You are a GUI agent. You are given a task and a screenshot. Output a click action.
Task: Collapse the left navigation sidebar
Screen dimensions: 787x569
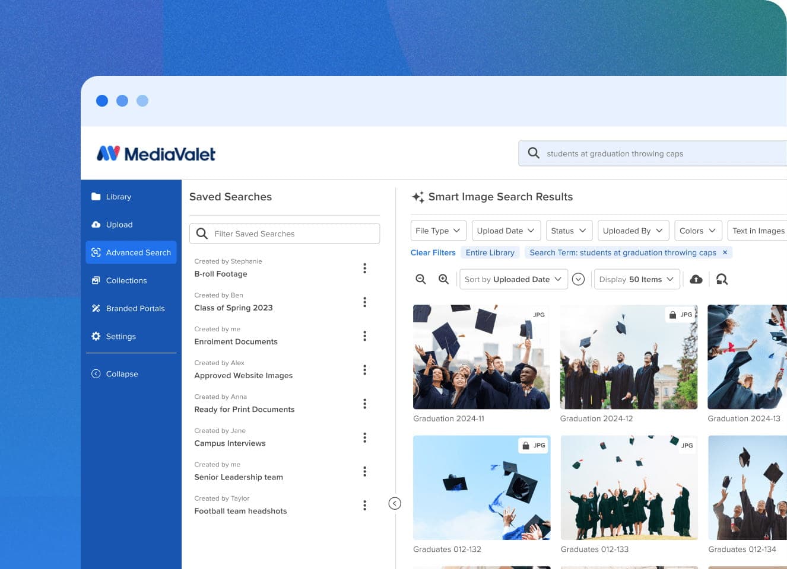pyautogui.click(x=121, y=373)
